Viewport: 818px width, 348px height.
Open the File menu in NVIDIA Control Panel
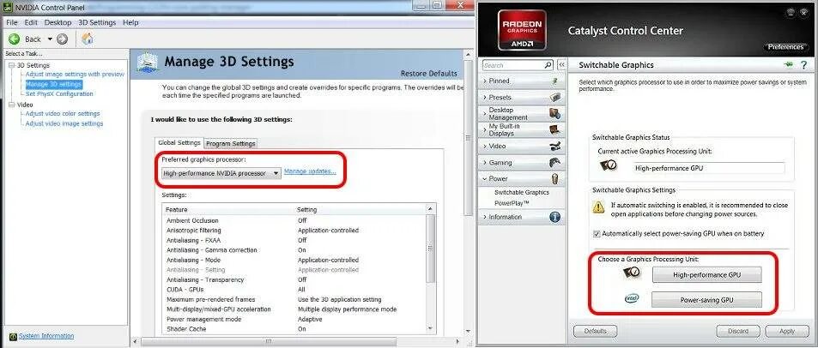pyautogui.click(x=12, y=22)
